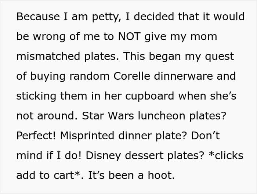Click the word "cupboard"
This screenshot has width=257, height=194.
150,97
